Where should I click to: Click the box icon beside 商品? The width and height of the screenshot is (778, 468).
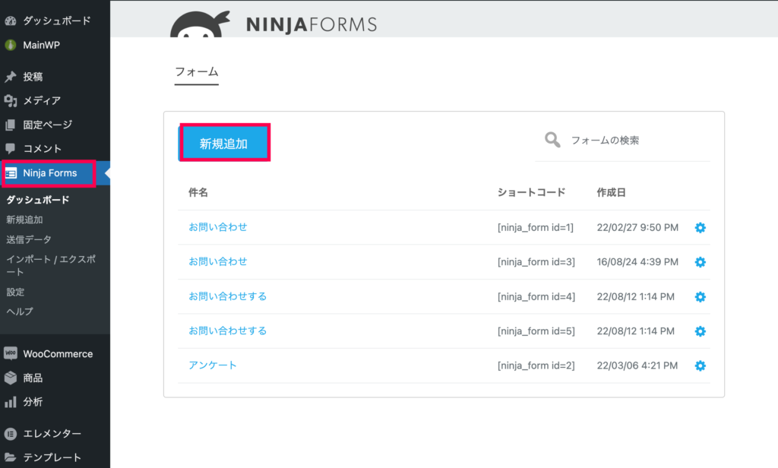pos(11,378)
